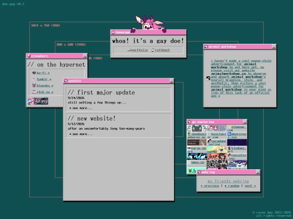The image size is (293, 219).
Task: Click the '// new website!' heading
Action: [x=92, y=118]
